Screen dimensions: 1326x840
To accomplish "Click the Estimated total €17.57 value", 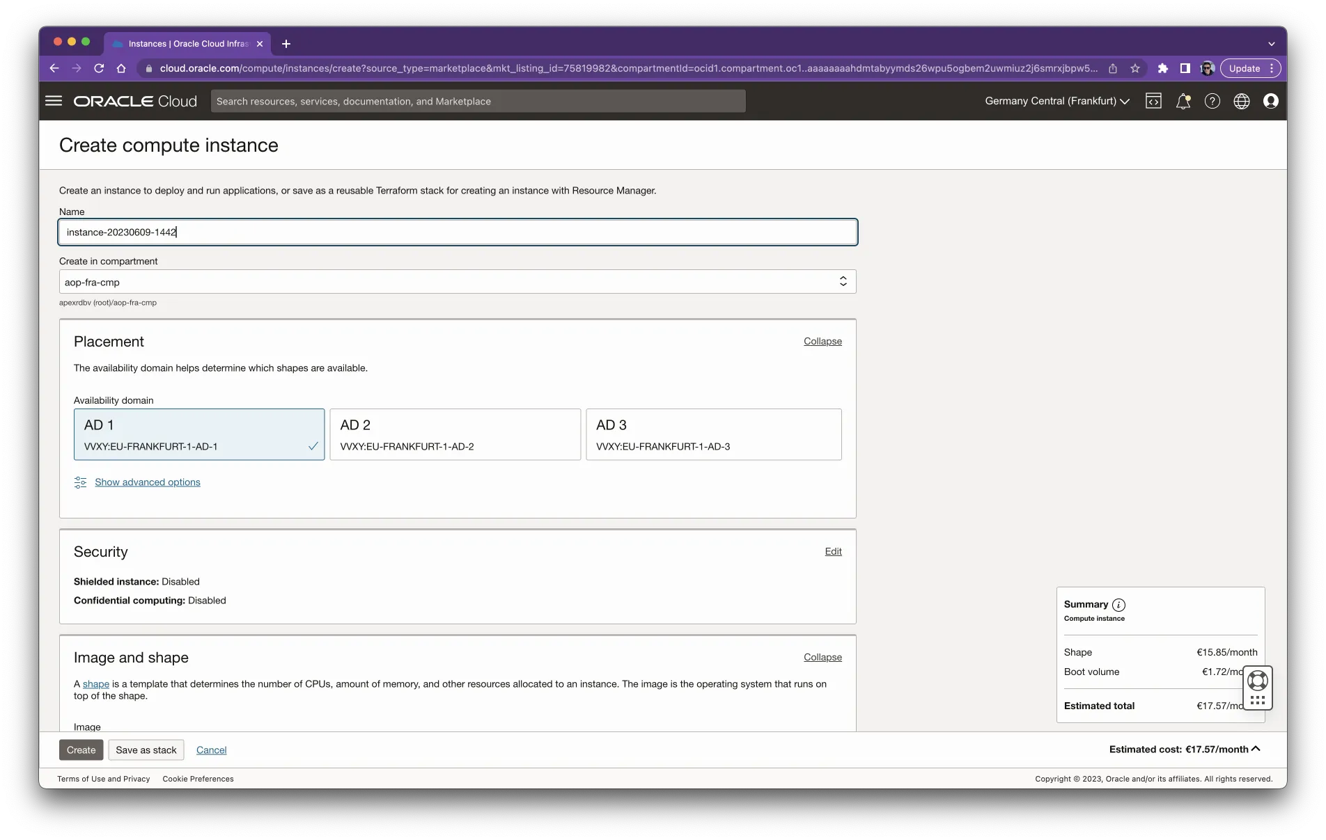I will (x=1219, y=706).
